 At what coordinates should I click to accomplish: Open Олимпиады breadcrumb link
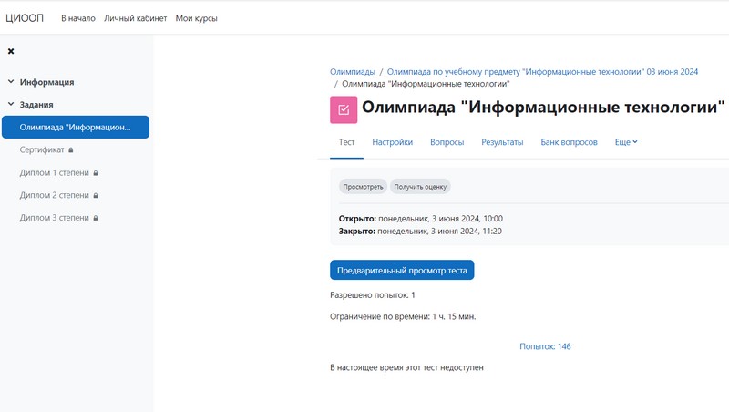coord(352,71)
